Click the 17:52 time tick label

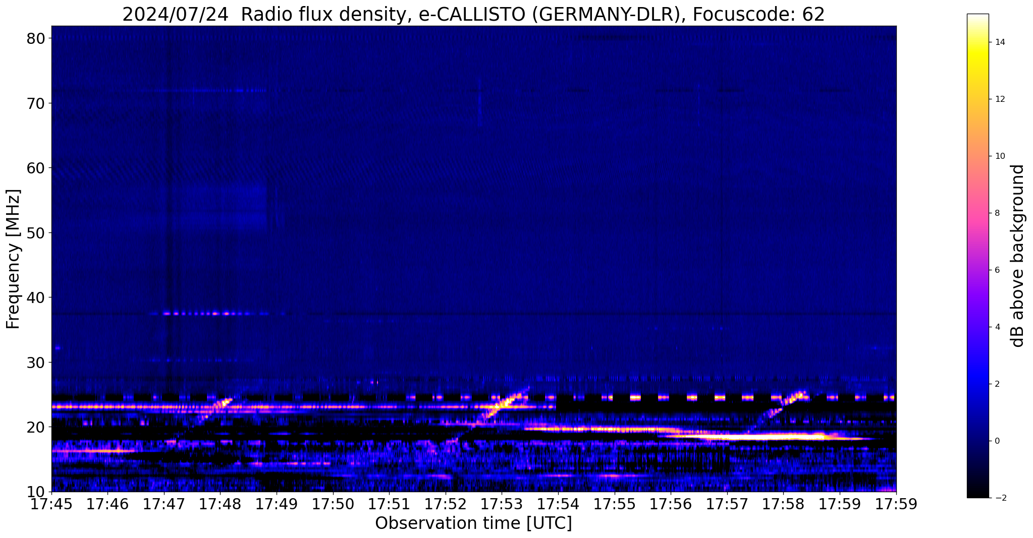click(446, 504)
